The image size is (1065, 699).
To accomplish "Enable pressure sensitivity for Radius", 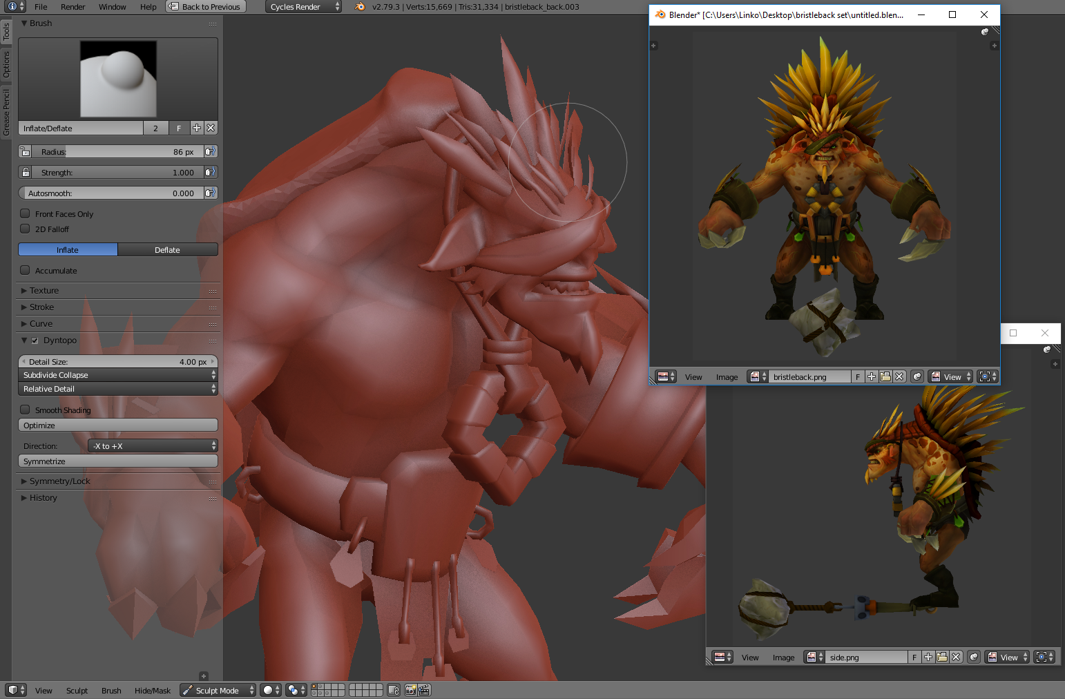I will click(211, 151).
